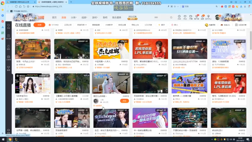Viewport: 252px width, 142px height.
Task: Open the 卷毛带你看LPL季后赛 thumbnail
Action: point(229,83)
